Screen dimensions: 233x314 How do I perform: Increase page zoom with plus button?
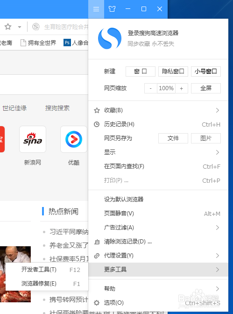[x=182, y=88]
